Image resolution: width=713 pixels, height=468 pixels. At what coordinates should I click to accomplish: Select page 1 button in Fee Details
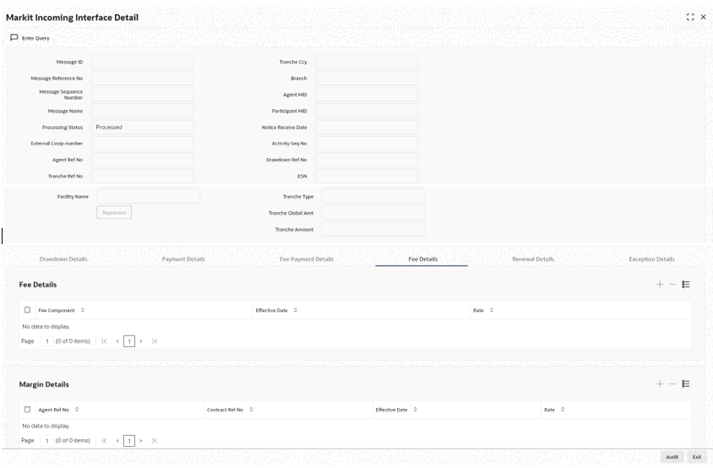click(x=129, y=341)
